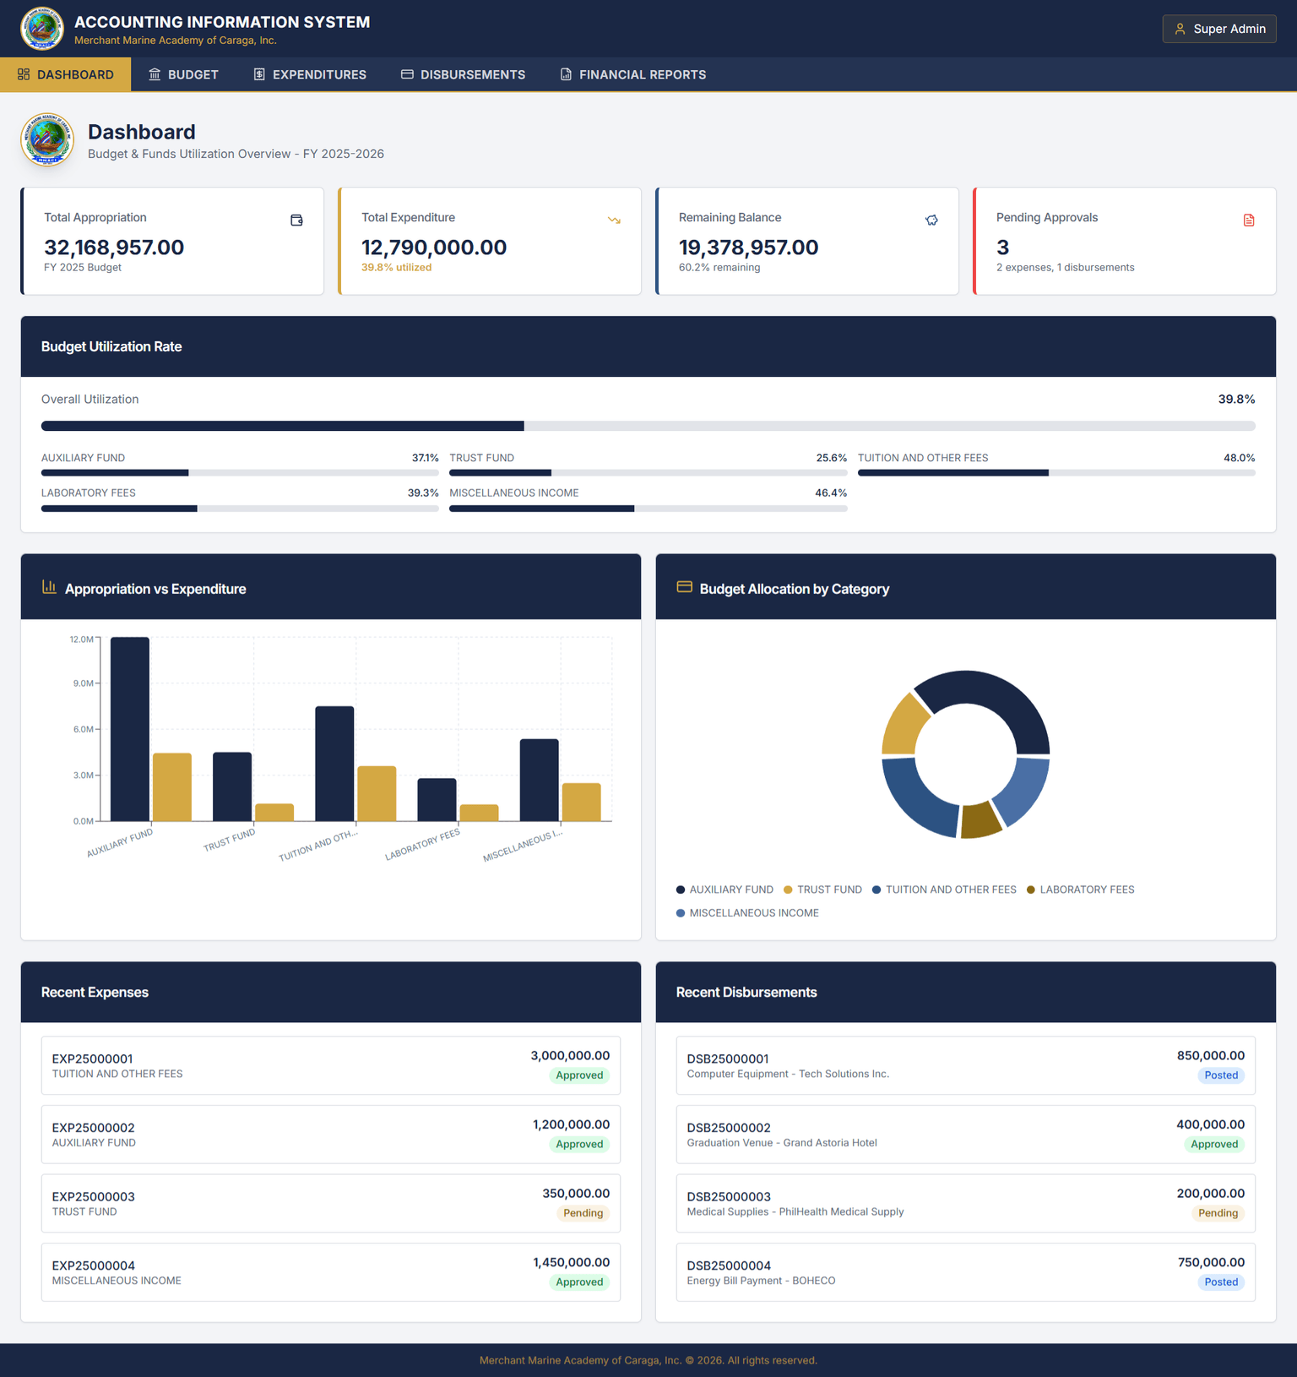Viewport: 1297px width, 1377px height.
Task: Click the academy seal logo in the top header
Action: (x=42, y=29)
